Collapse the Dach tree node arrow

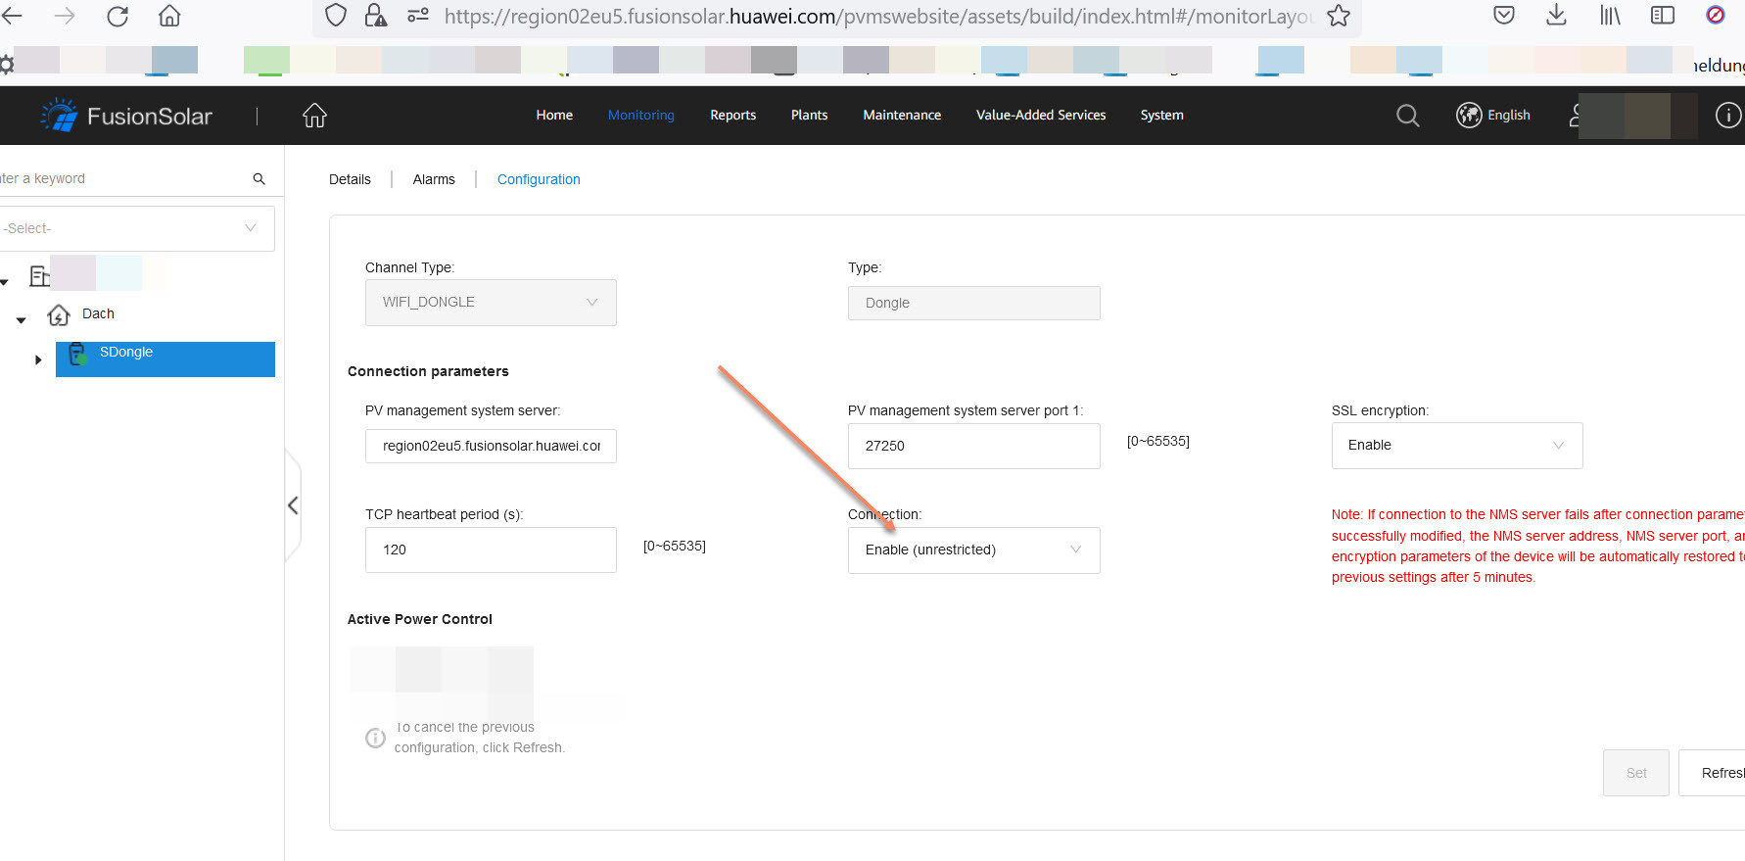click(22, 320)
